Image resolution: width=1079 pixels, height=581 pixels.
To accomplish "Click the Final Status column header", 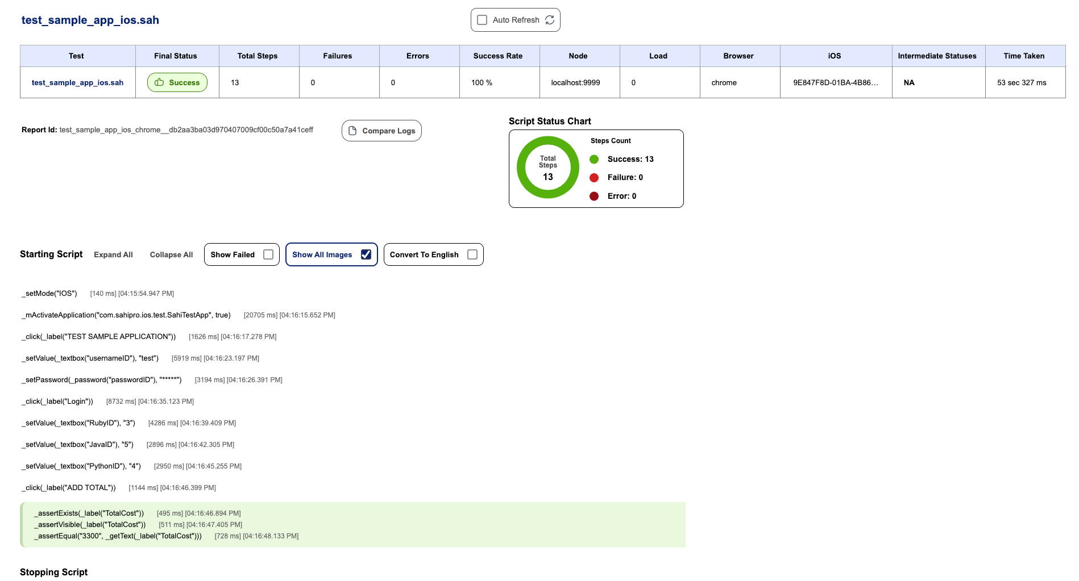I will (175, 56).
